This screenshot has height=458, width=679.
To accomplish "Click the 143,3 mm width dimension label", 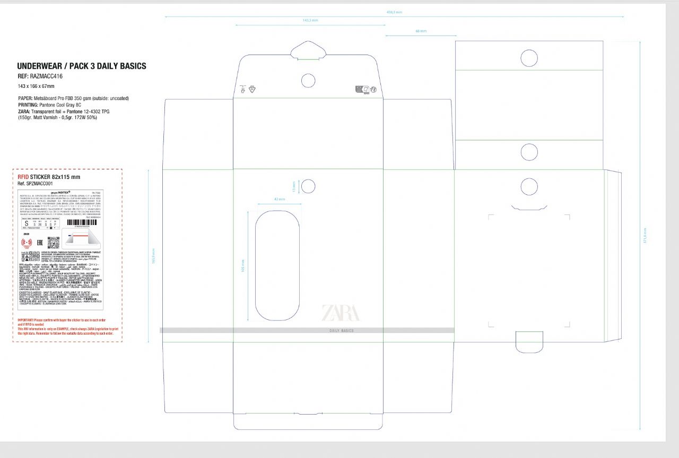I will click(310, 20).
